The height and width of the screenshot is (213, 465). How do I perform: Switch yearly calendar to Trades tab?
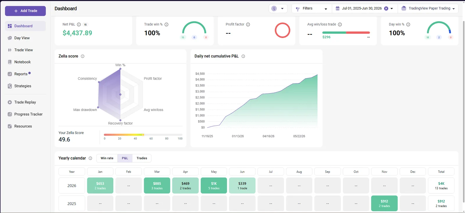tap(142, 158)
